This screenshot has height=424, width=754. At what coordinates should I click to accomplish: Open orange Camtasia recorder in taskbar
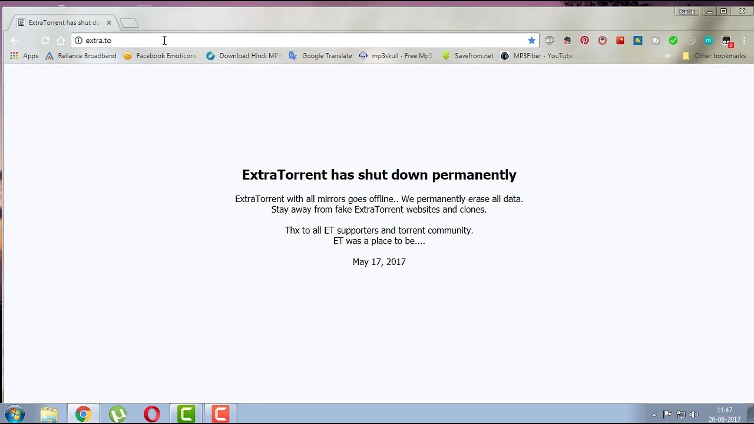coord(220,414)
